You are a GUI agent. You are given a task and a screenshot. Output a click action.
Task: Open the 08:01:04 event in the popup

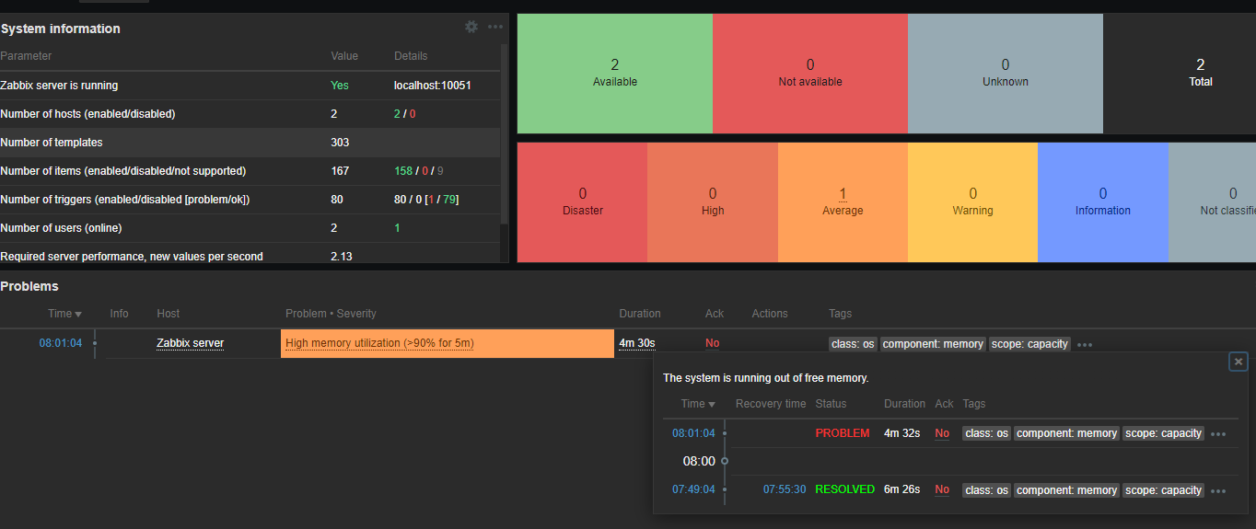point(693,433)
